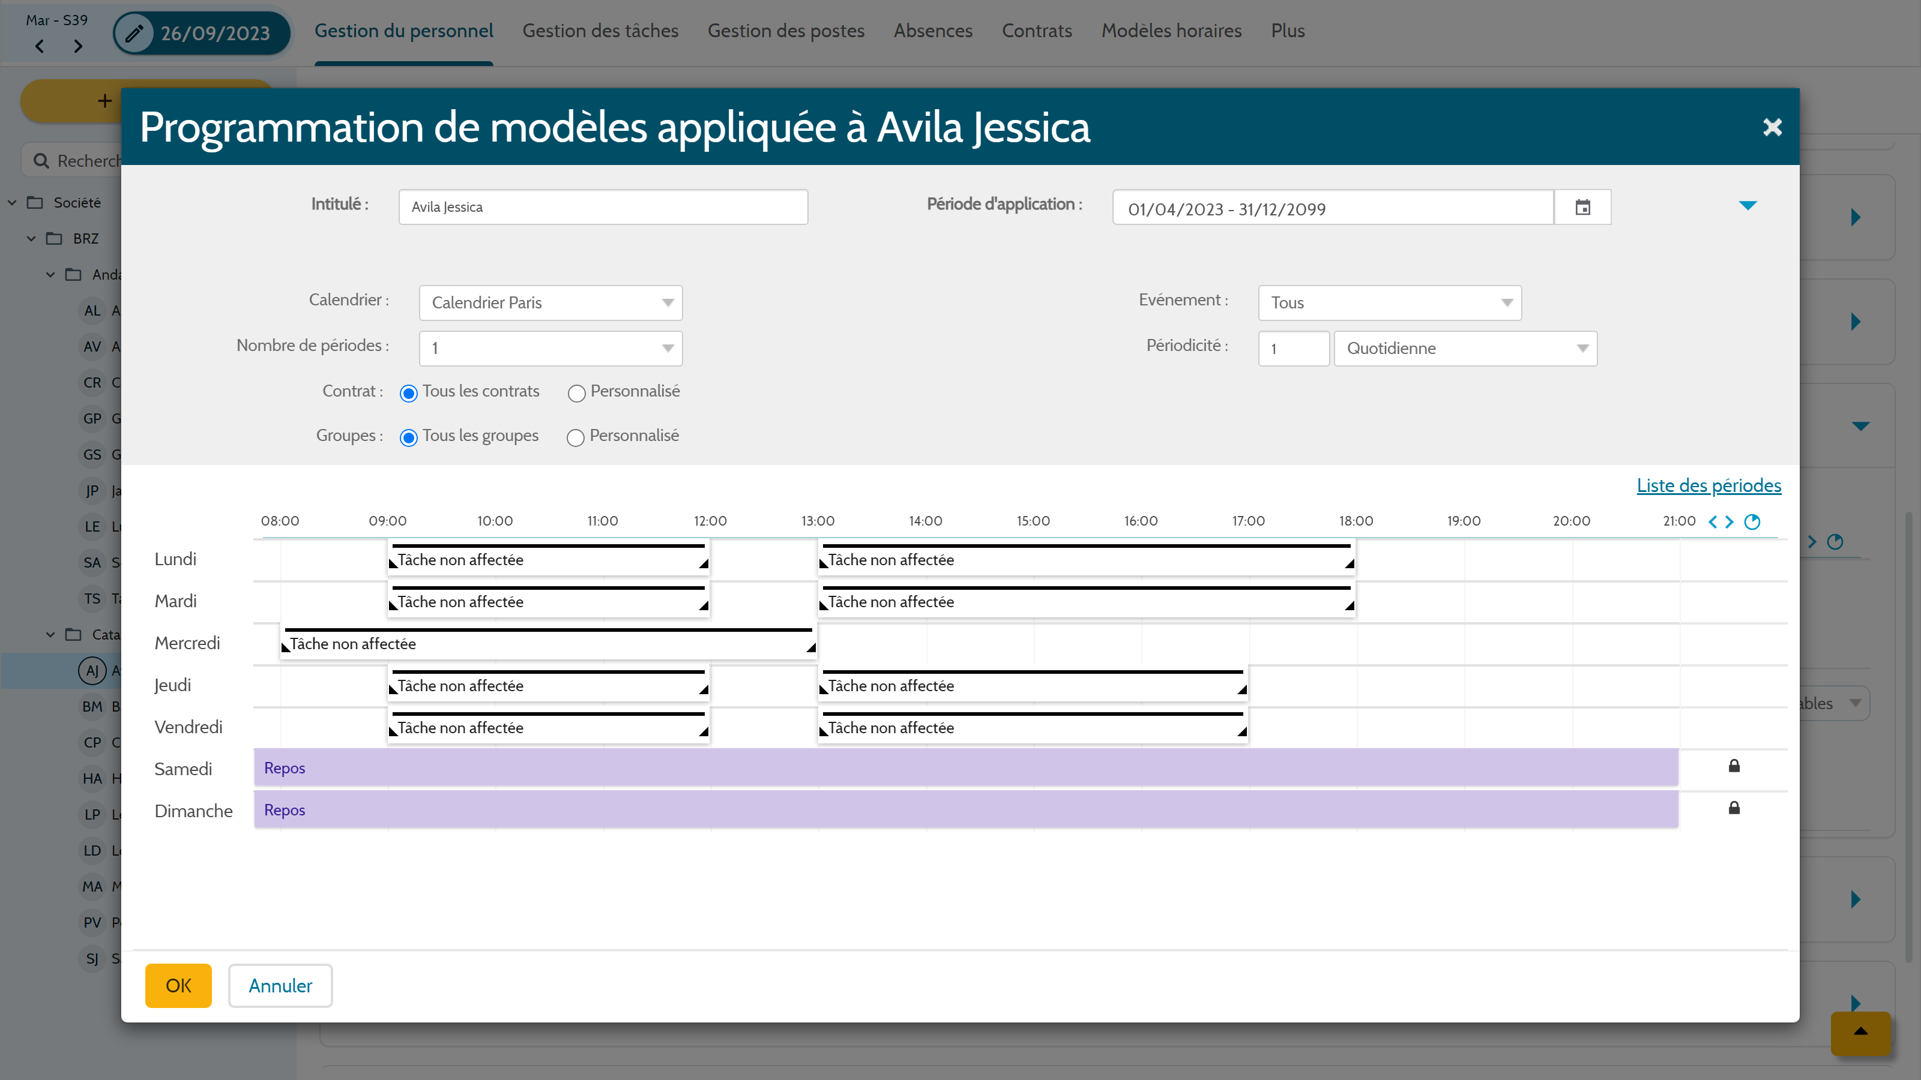Click the lock icon on Samedi row
The height and width of the screenshot is (1080, 1921).
click(x=1734, y=766)
